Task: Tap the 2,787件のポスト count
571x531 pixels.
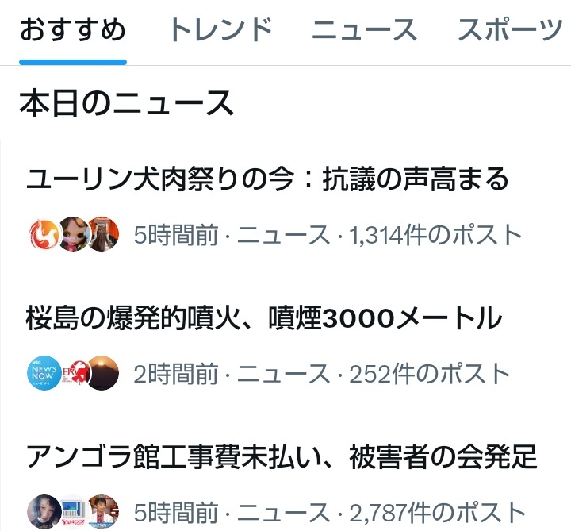Action: 437,513
